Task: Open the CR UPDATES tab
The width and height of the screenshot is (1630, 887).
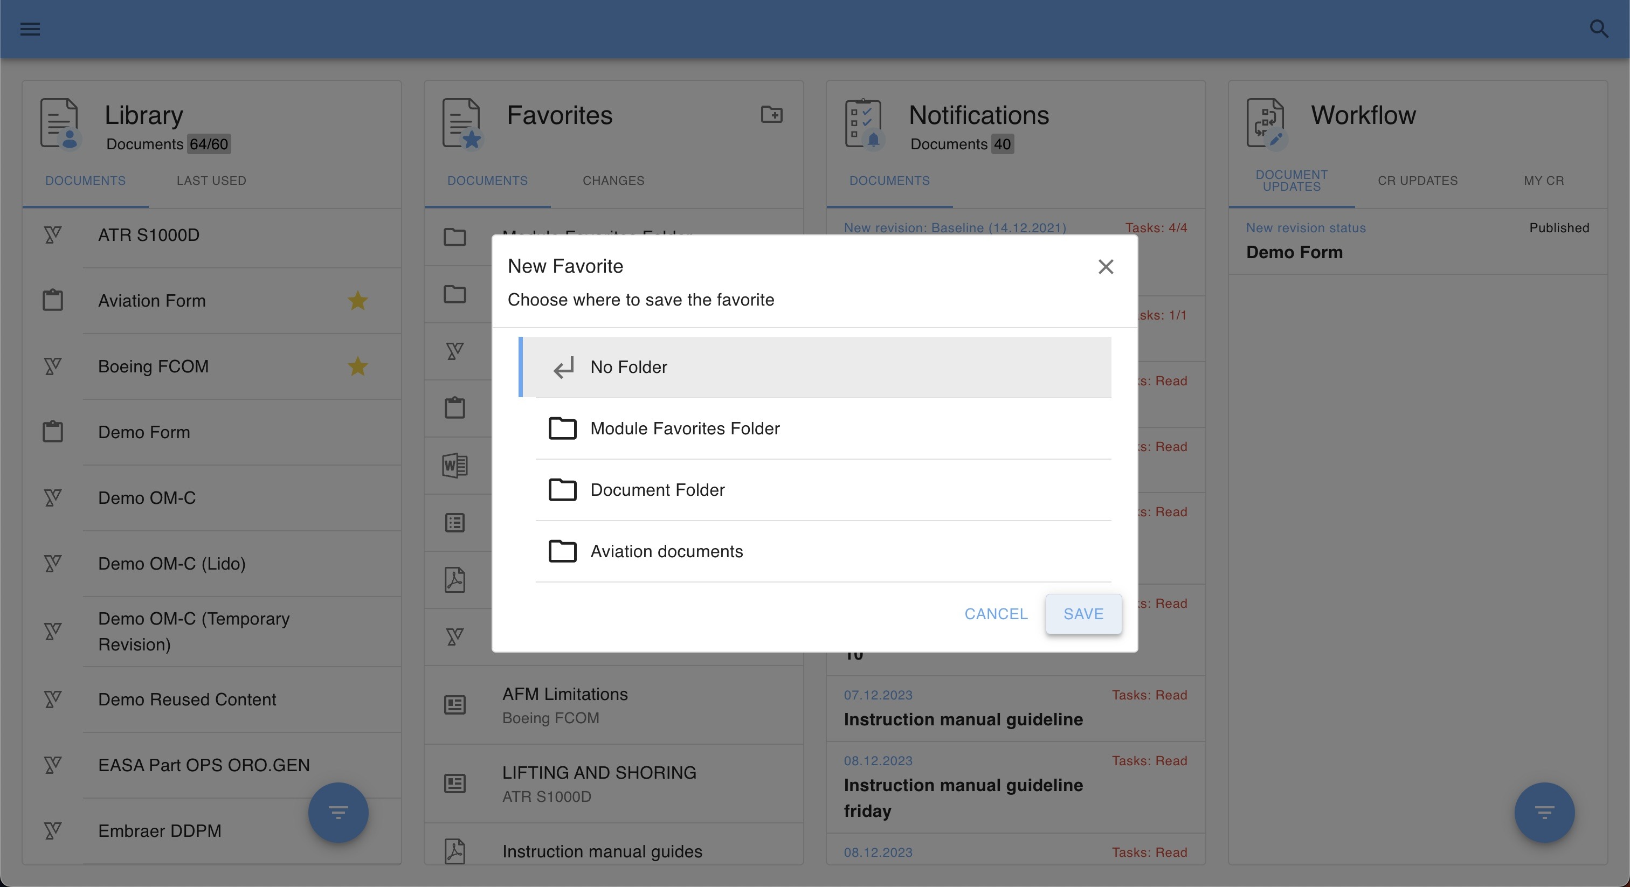Action: click(1418, 181)
